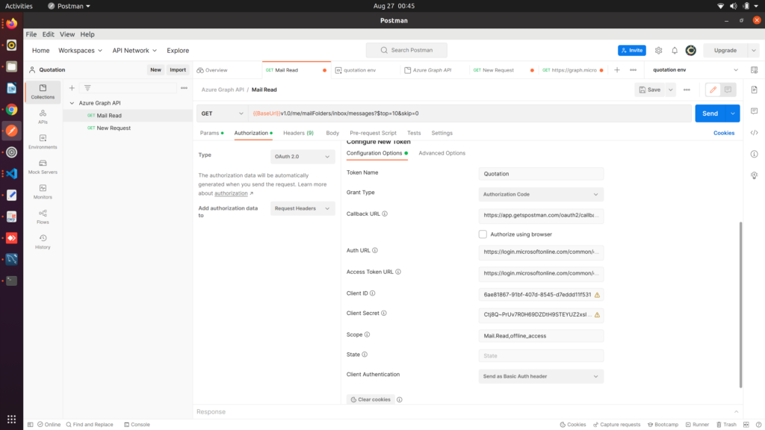Open the Flows sidebar panel

(x=43, y=217)
